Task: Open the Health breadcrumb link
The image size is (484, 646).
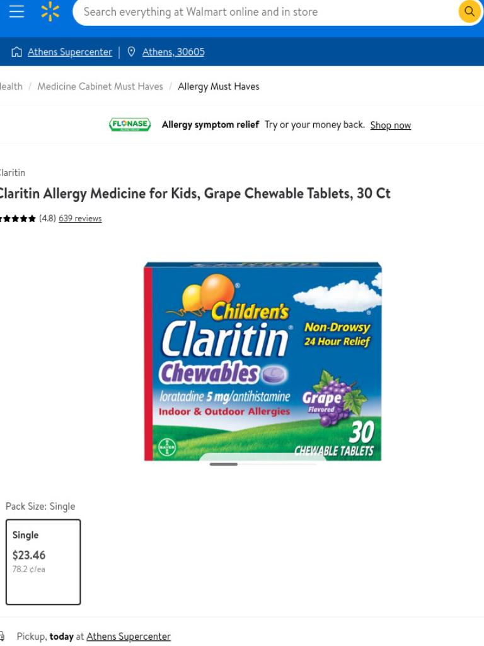Action: click(x=11, y=86)
